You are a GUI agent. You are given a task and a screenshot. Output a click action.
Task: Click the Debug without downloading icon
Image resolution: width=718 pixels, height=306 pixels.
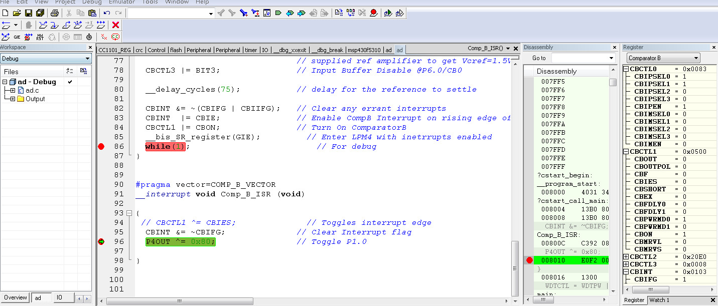click(x=399, y=13)
